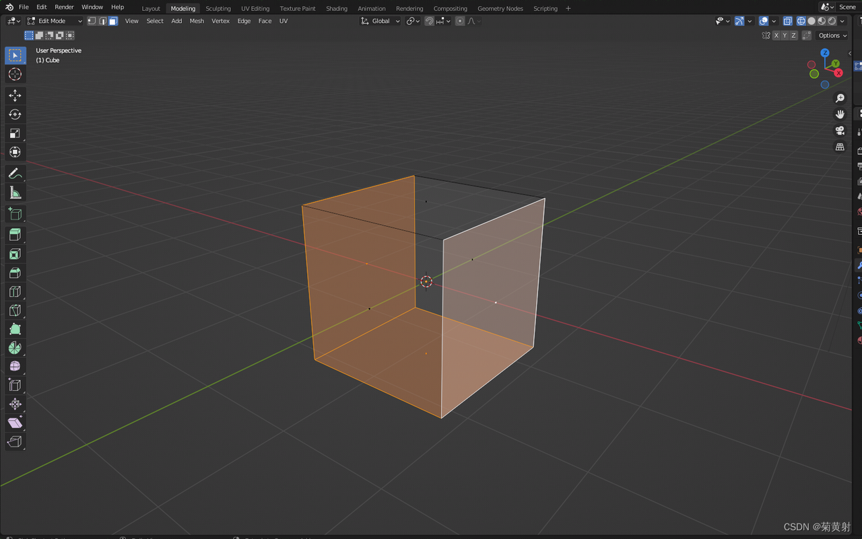The width and height of the screenshot is (862, 539).
Task: Choose the Inset Faces tool
Action: pyautogui.click(x=15, y=254)
